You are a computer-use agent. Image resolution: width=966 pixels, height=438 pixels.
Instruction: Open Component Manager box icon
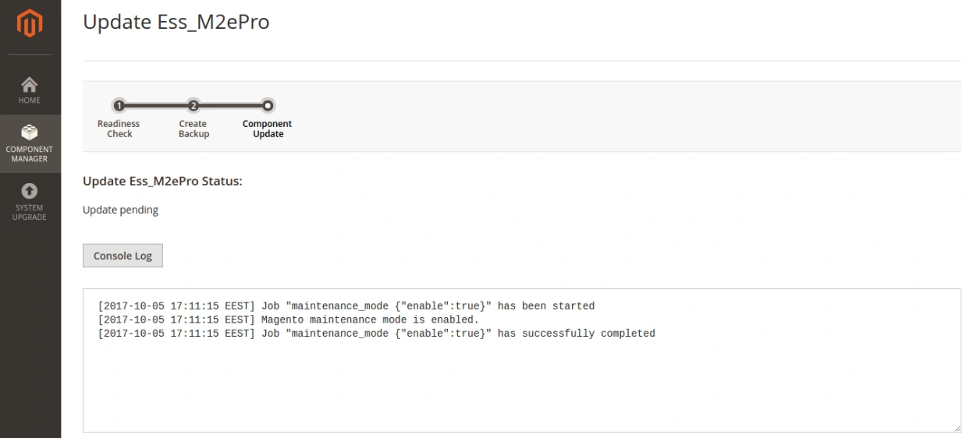(30, 132)
